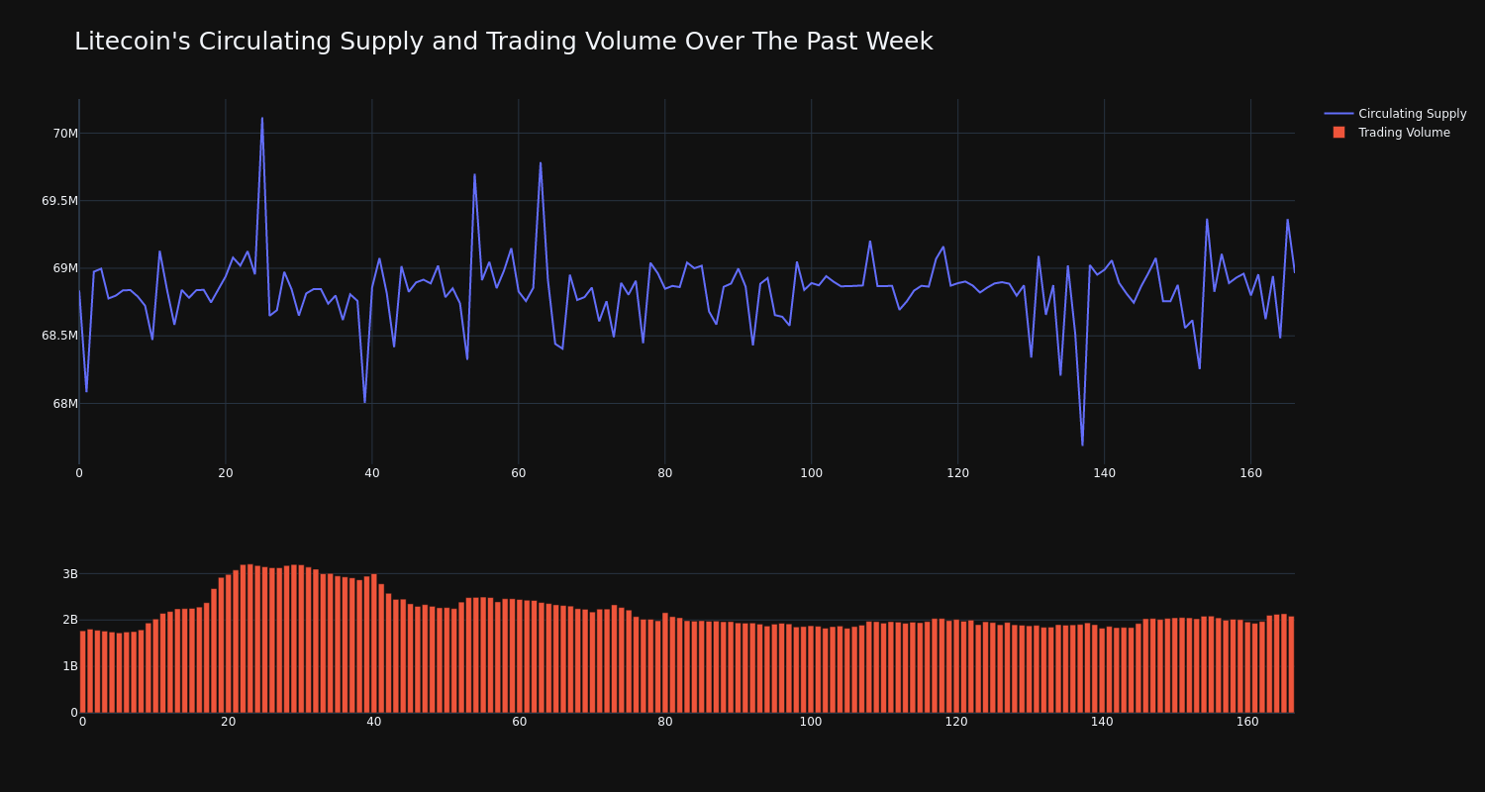Click the 68.5M y-axis label

point(59,336)
